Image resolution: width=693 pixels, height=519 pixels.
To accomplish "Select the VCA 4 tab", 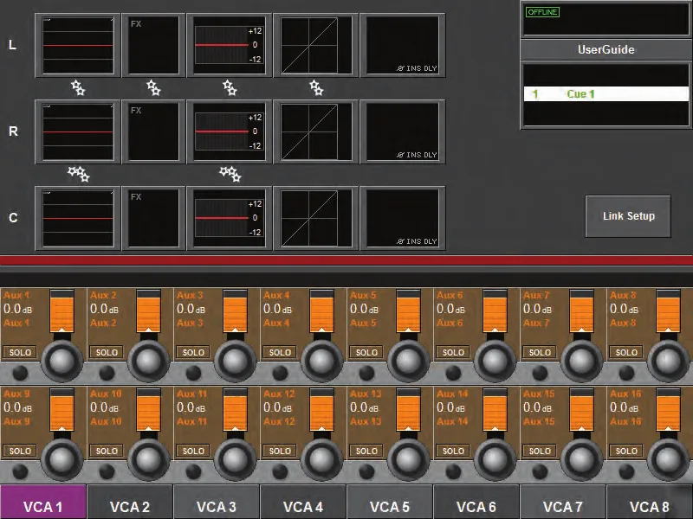I will pyautogui.click(x=302, y=503).
